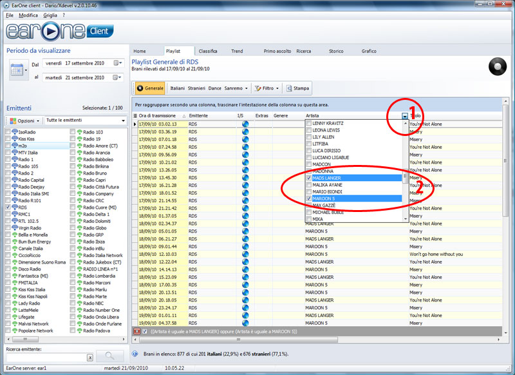Switch to the Grafico tab

(369, 51)
